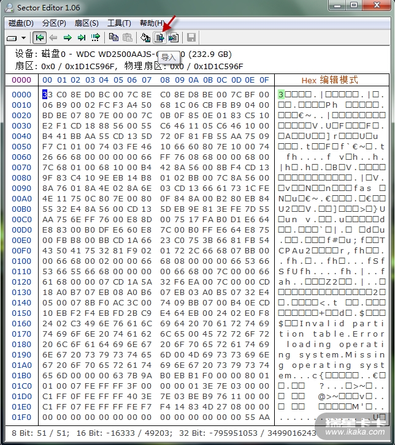
Task: Click the export sector data icon
Action: click(174, 37)
